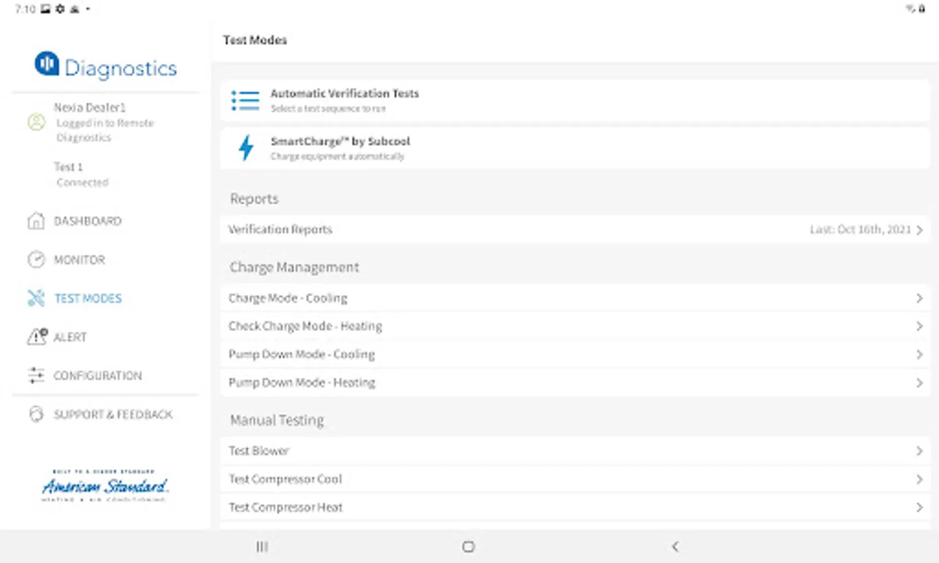Expand the Test Compressor Heat chevron
Image resolution: width=939 pixels, height=563 pixels.
click(919, 507)
